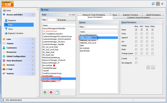Click the System gears icon
This screenshot has height=103, width=167.
click(x=4, y=74)
